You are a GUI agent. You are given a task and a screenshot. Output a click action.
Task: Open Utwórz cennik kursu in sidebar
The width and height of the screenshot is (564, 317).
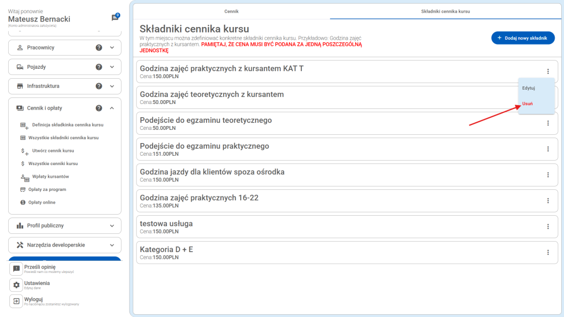53,151
